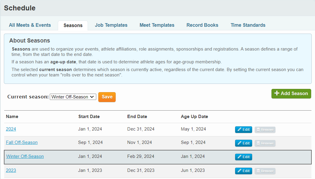This screenshot has height=179, width=315.
Task: Open the Fall Off-Season link
Action: 22,142
